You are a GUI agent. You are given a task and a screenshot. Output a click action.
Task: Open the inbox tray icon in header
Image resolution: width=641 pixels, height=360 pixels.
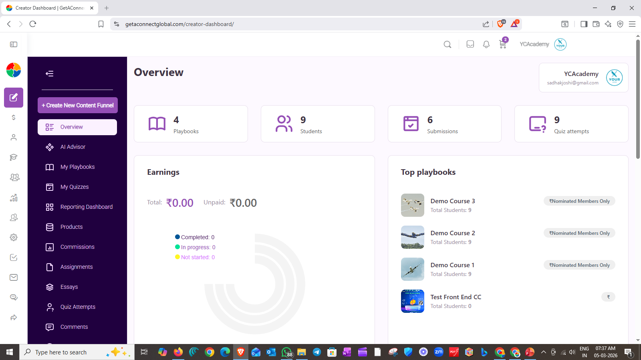pyautogui.click(x=470, y=44)
